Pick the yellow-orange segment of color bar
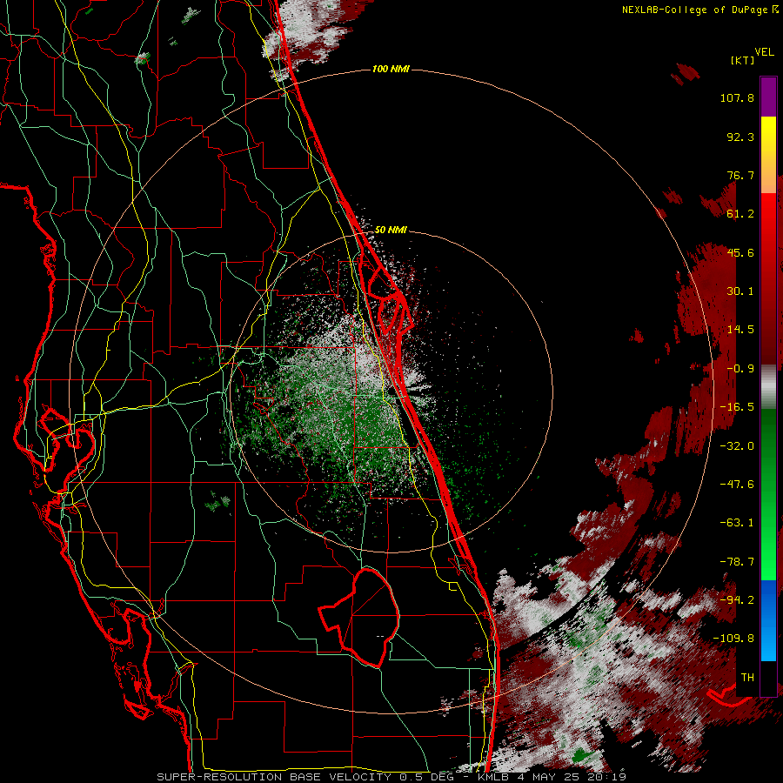Viewport: 783px width, 783px height. 768,155
